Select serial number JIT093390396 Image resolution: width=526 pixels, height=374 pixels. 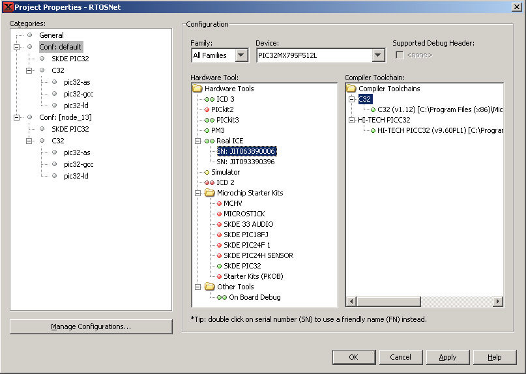[246, 162]
